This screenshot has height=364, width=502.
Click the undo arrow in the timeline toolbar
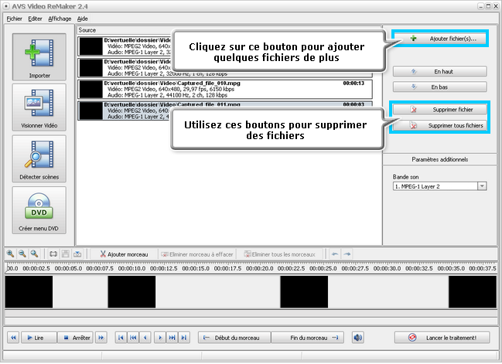[x=335, y=254]
